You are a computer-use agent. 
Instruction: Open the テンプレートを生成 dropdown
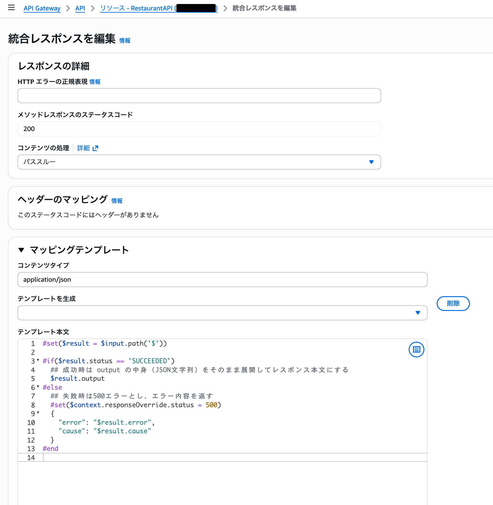pos(418,312)
